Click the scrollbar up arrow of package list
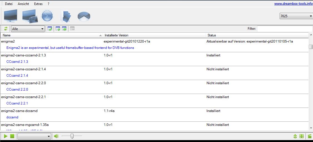This screenshot has width=313, height=142. [x=311, y=35]
